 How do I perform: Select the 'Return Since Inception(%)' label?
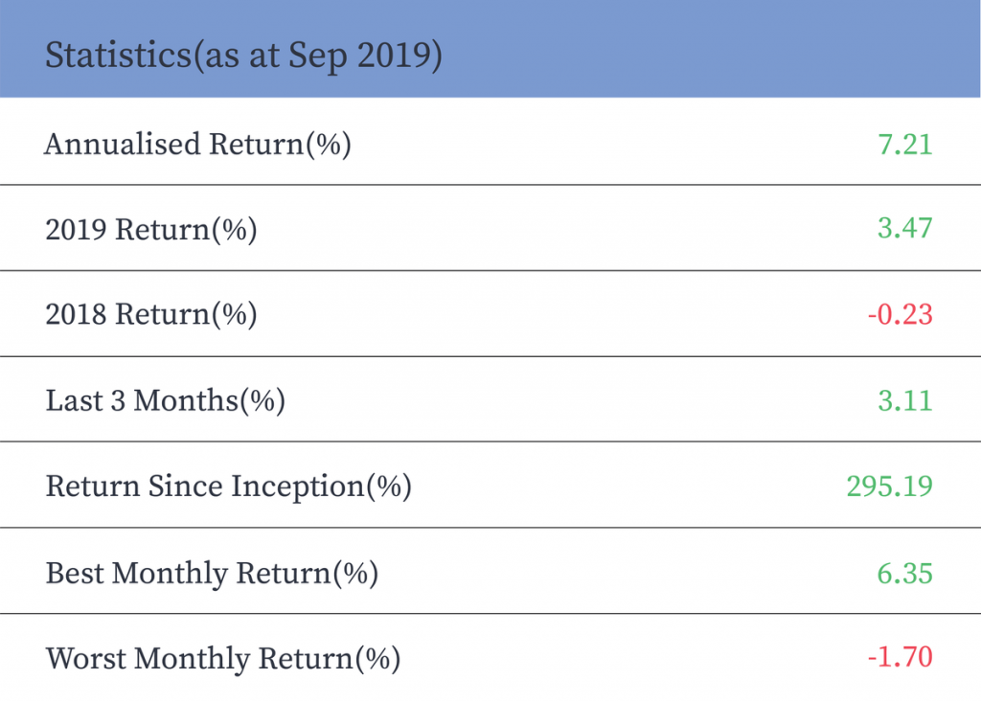(x=228, y=487)
